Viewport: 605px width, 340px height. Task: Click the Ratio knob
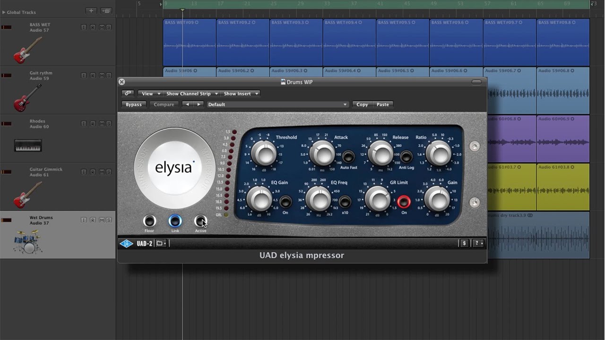439,153
